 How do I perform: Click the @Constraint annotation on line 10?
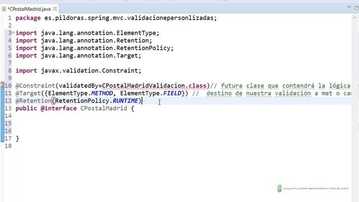pyautogui.click(x=35, y=86)
